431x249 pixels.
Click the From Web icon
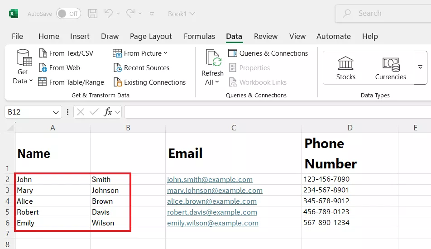coord(43,68)
